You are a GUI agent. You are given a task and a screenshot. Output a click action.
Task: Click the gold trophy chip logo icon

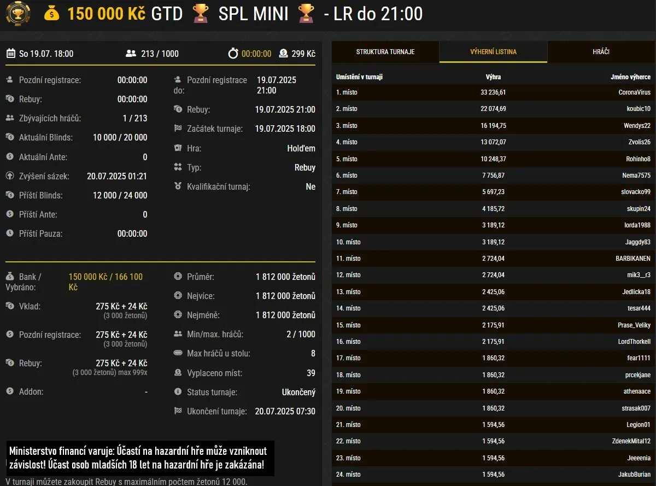coord(18,14)
